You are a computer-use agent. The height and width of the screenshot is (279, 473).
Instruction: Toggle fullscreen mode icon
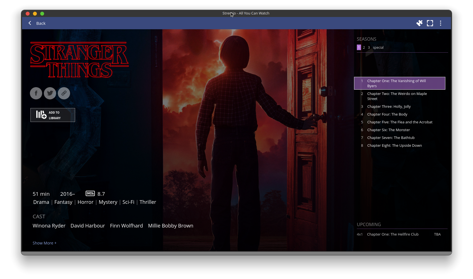point(430,23)
